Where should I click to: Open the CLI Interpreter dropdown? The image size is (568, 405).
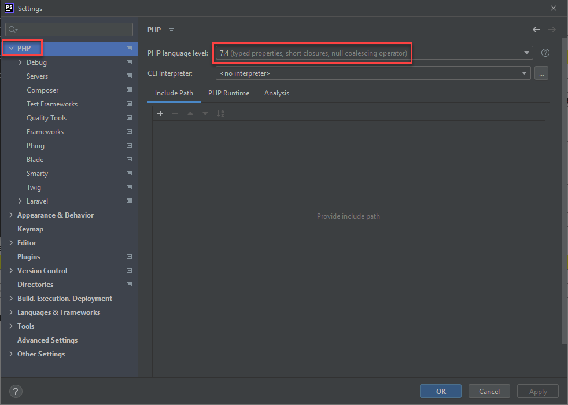(x=374, y=73)
